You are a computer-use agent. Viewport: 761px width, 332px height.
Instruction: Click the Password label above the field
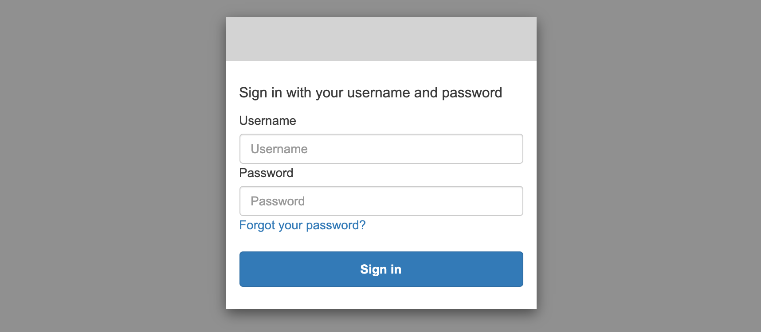[x=266, y=173]
